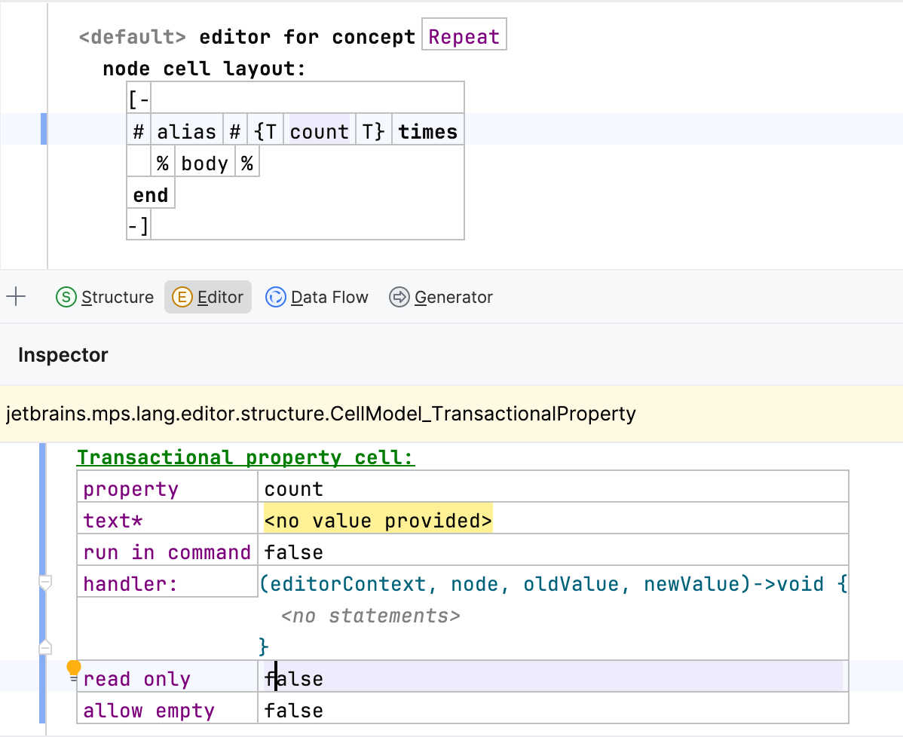903x737 pixels.
Task: Open the Data Flow tab
Action: [329, 297]
